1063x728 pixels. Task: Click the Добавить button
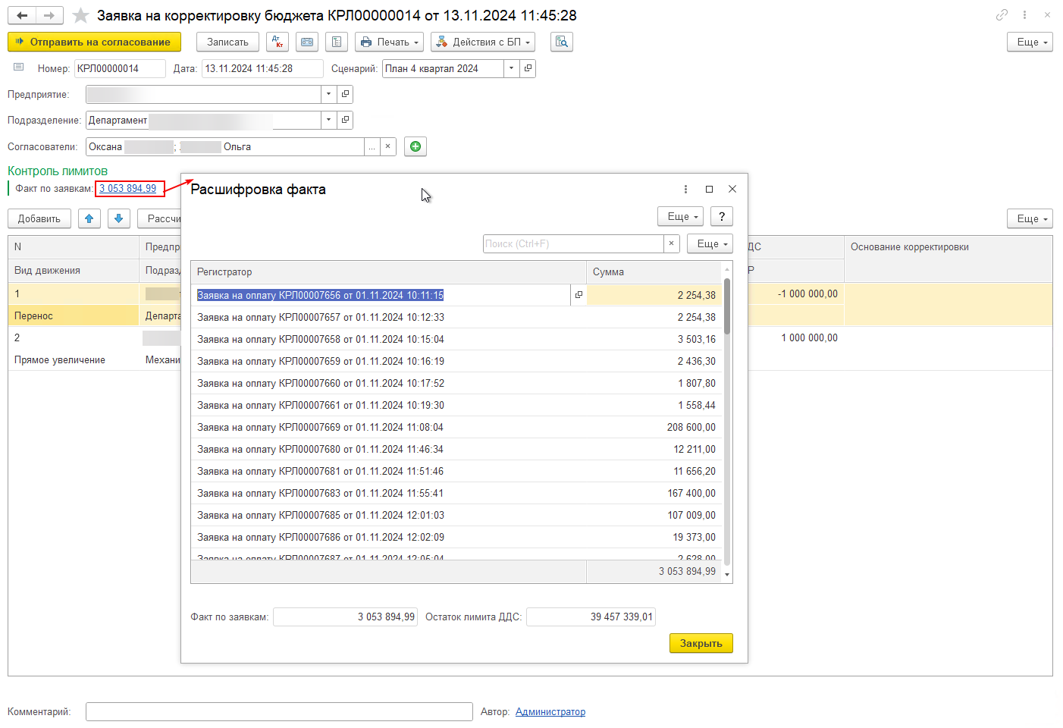39,218
